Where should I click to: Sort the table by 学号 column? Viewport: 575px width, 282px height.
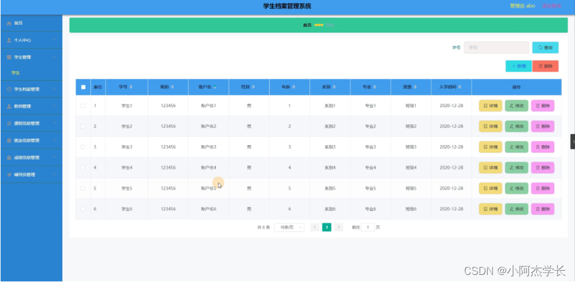click(x=131, y=87)
